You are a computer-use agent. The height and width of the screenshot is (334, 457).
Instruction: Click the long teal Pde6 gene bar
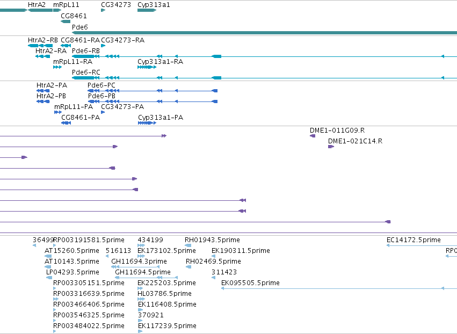[x=264, y=33]
